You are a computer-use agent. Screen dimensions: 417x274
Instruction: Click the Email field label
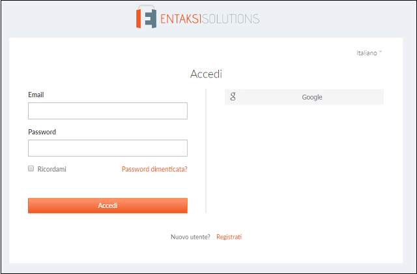36,95
